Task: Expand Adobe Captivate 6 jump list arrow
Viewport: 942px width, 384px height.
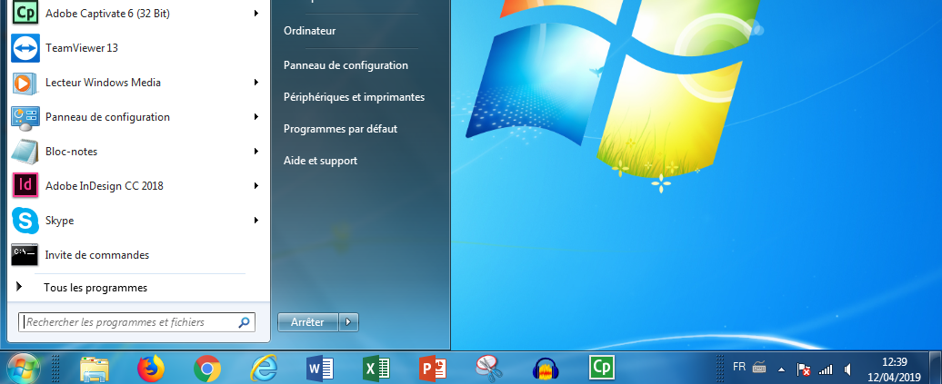Action: pyautogui.click(x=256, y=14)
